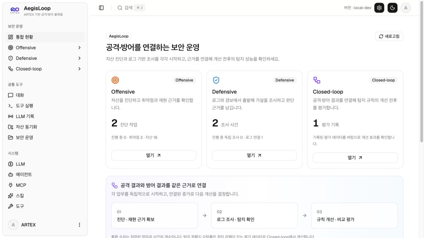Screen dimensions: 424x238
Task: Open LLM 기록 page
Action: click(45, 116)
